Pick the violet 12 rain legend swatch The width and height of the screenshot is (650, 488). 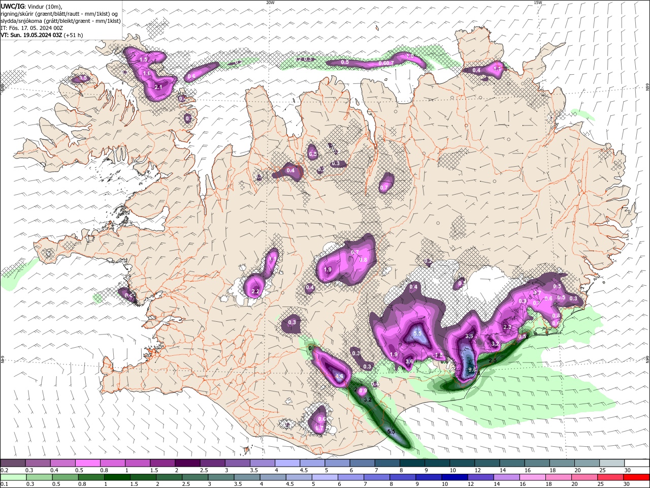480,477
